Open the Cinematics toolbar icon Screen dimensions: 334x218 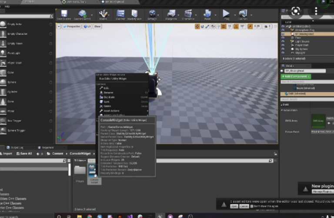tap(188, 15)
